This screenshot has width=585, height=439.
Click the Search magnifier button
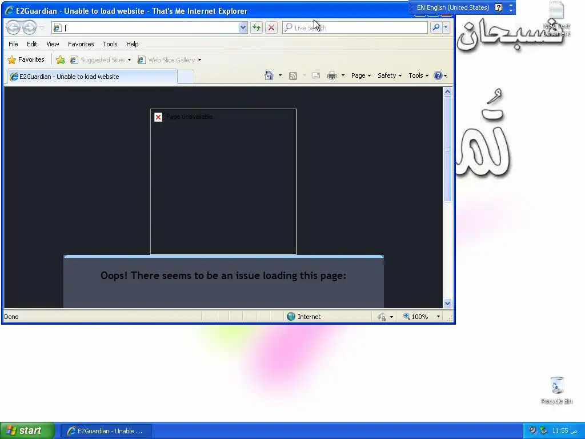click(x=436, y=27)
